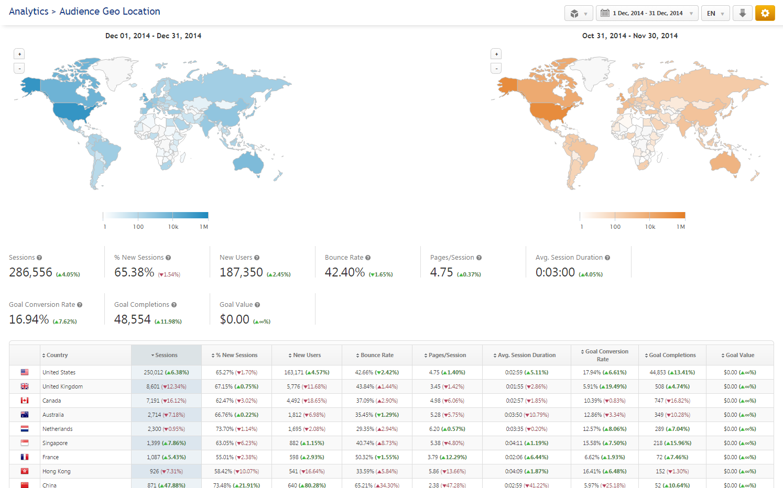Image resolution: width=783 pixels, height=488 pixels.
Task: Zoom in on the blue map
Action: [x=19, y=54]
